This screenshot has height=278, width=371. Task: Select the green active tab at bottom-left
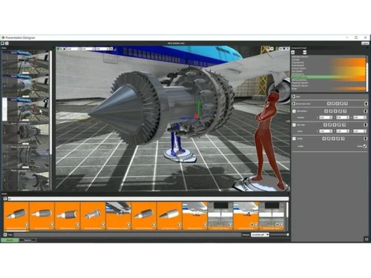click(10, 239)
